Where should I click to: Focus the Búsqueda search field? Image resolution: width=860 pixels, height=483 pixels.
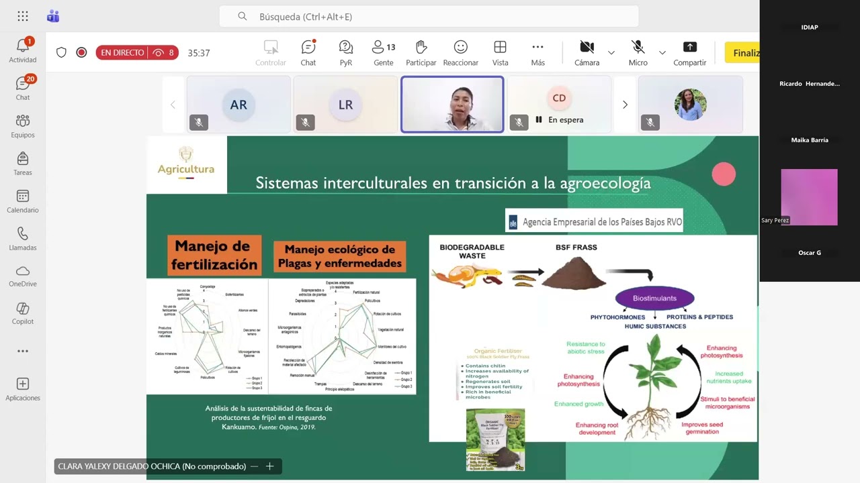click(429, 16)
